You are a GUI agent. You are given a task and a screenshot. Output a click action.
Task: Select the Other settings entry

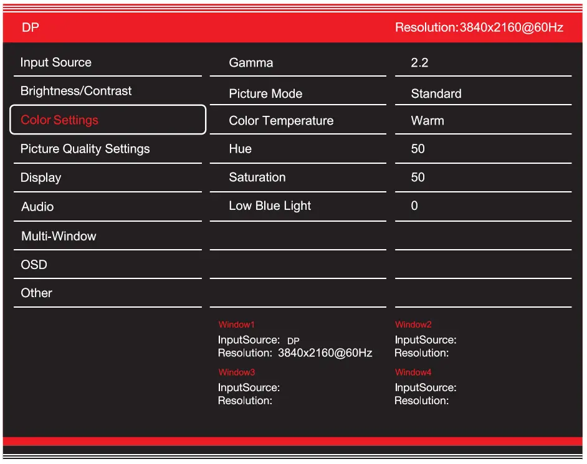36,293
